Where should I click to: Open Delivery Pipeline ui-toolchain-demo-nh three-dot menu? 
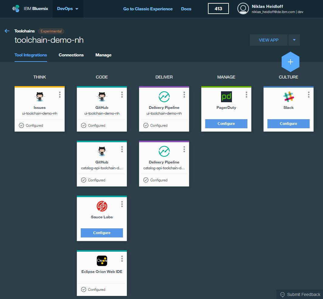click(184, 95)
